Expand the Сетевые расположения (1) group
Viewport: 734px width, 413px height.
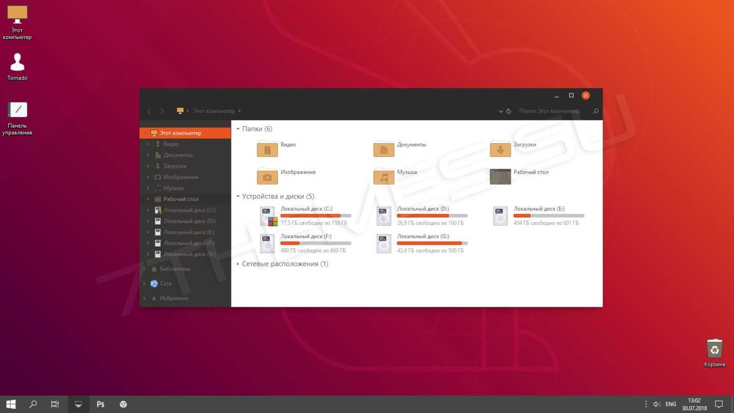[x=238, y=264]
